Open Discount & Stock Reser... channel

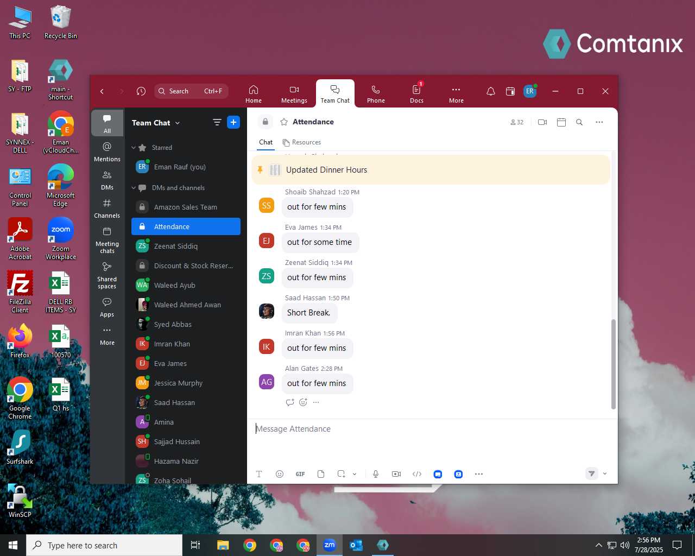tap(186, 266)
